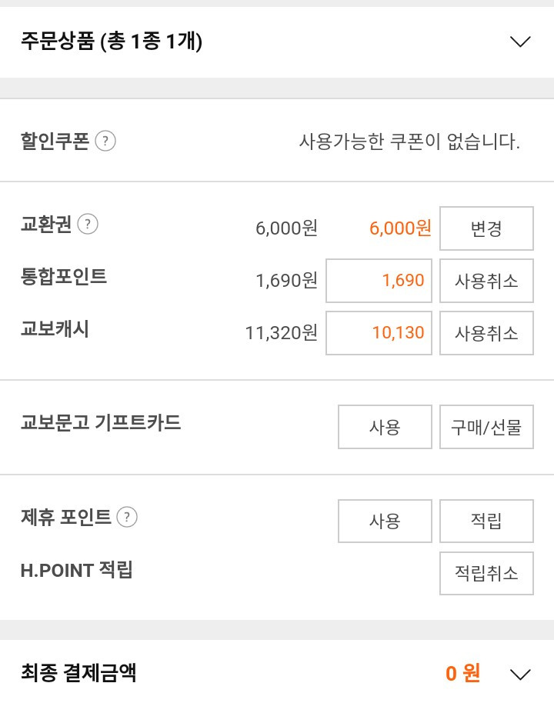Screen dimensions: 554x703
Task: Tap the 주문상품 (총 1종 1개) header
Action: tap(112, 42)
